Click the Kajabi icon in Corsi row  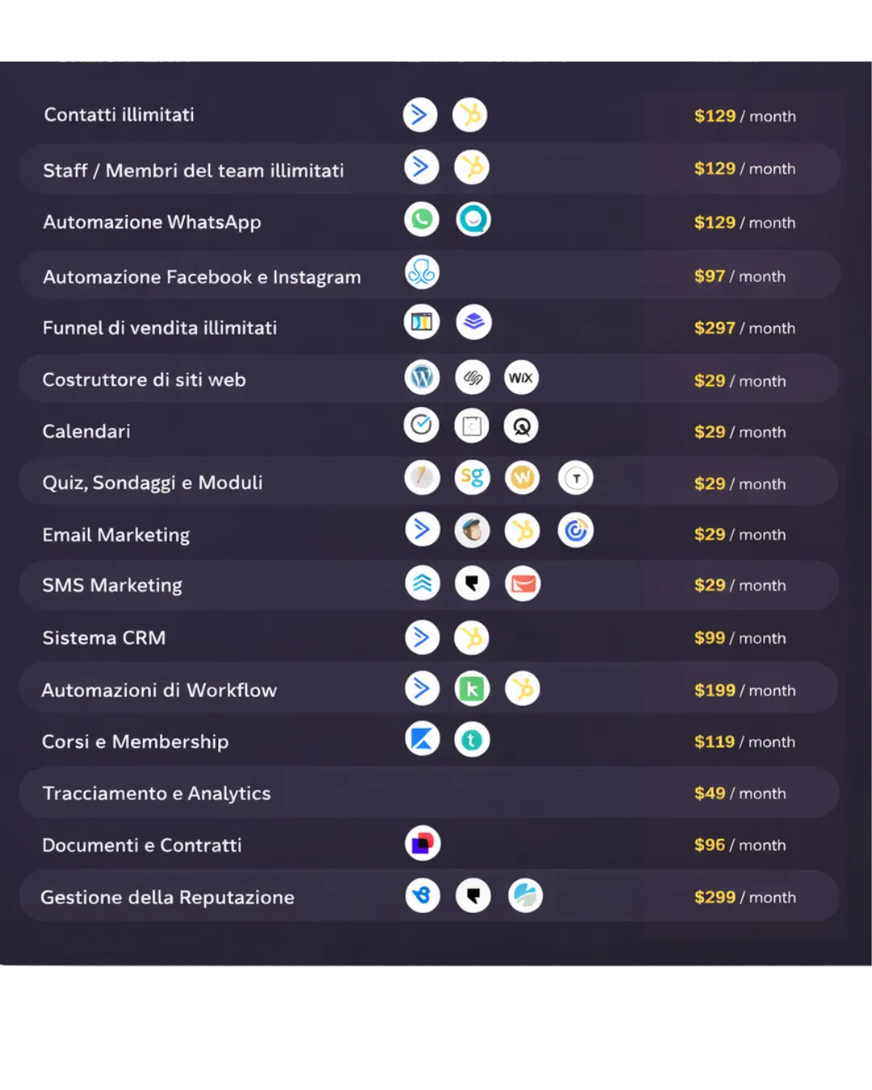pos(421,739)
